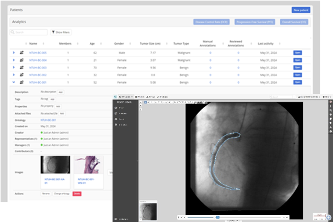Sort the table by the Age column

(92, 44)
